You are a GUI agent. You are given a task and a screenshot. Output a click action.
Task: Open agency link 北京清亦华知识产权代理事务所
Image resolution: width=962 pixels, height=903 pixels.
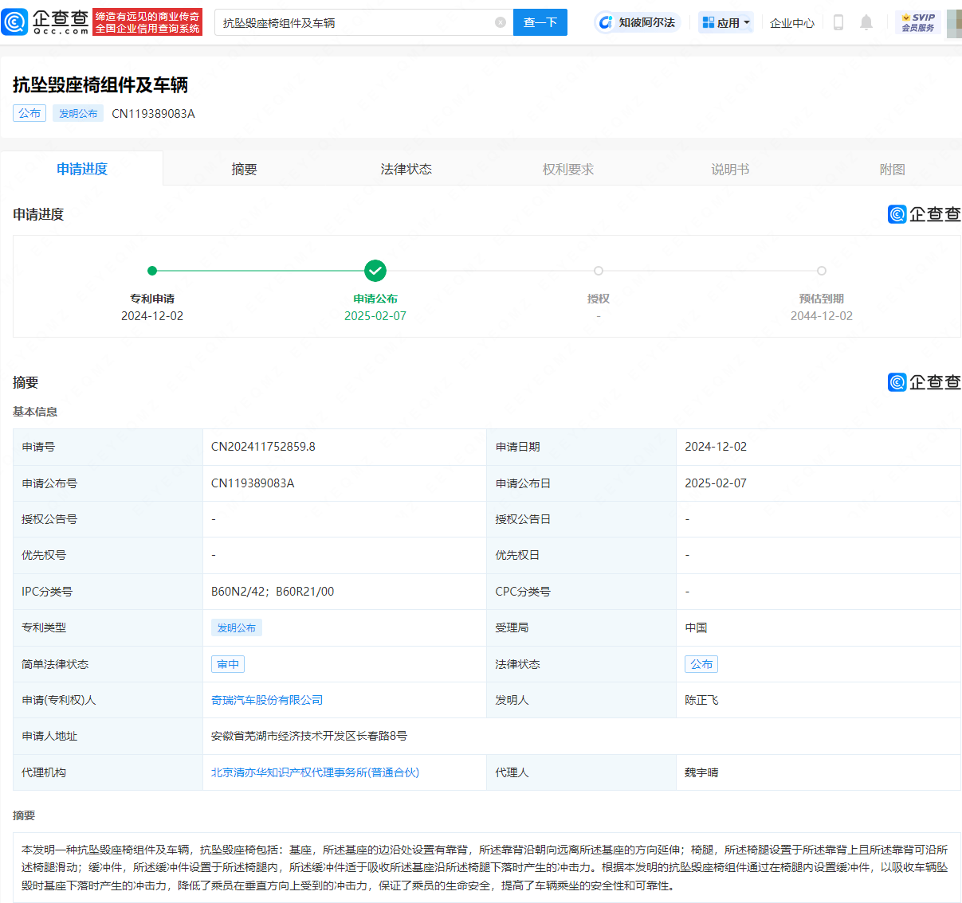tap(315, 772)
